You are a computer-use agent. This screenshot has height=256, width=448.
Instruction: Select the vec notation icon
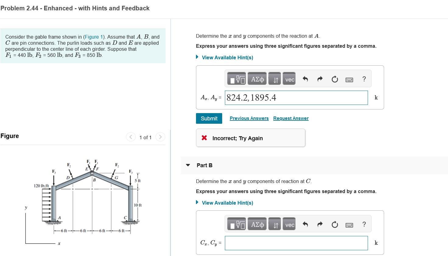289,78
